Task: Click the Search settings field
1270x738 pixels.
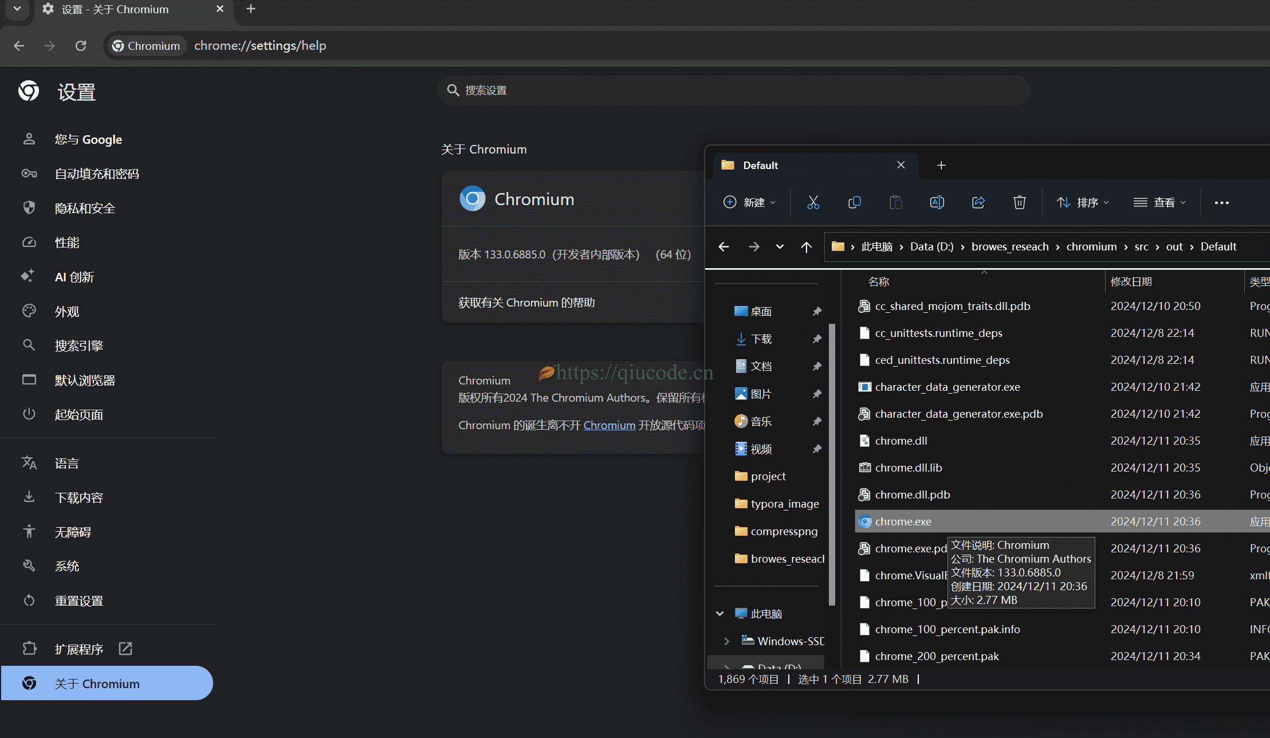Action: pos(734,91)
